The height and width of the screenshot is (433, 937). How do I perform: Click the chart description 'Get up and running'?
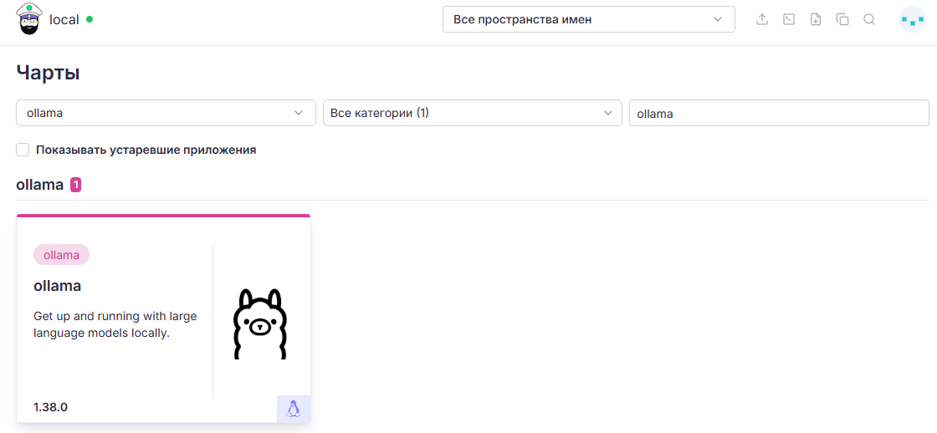pyautogui.click(x=115, y=324)
